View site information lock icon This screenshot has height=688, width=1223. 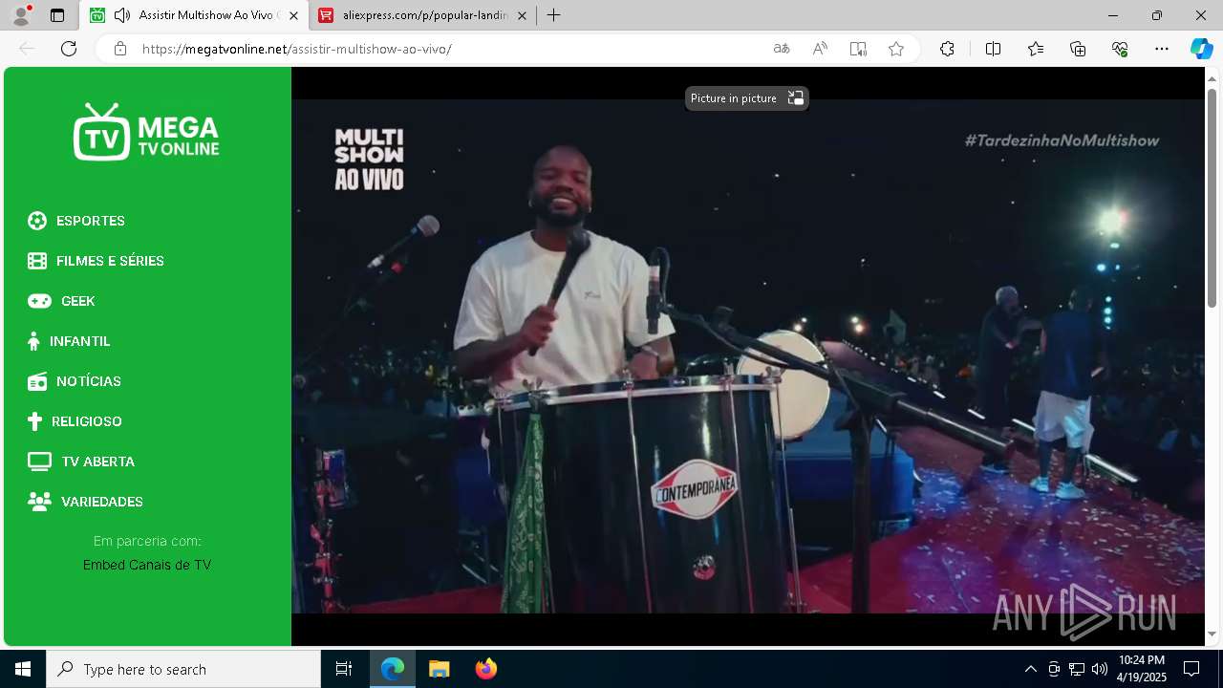[120, 49]
